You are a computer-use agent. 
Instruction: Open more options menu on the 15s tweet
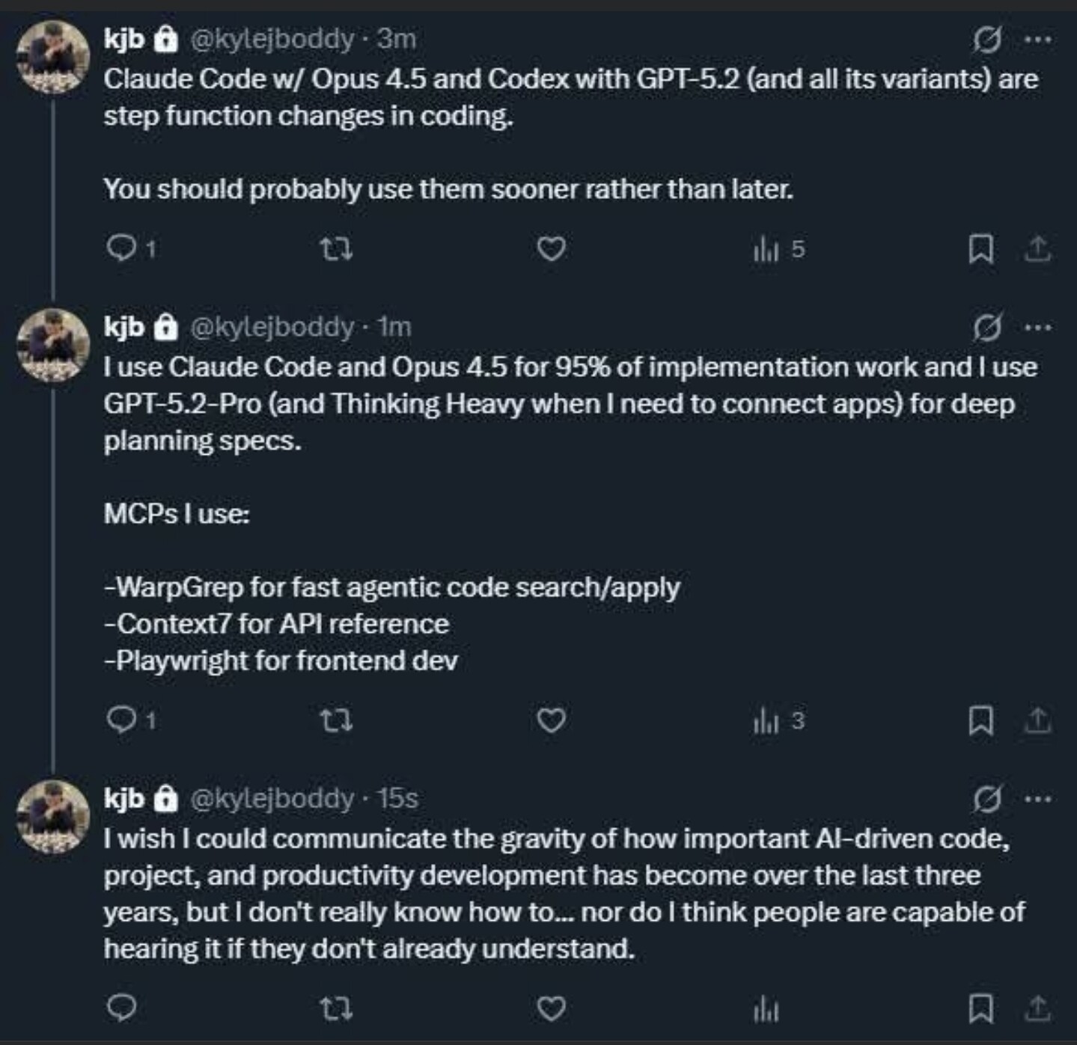pyautogui.click(x=1037, y=799)
